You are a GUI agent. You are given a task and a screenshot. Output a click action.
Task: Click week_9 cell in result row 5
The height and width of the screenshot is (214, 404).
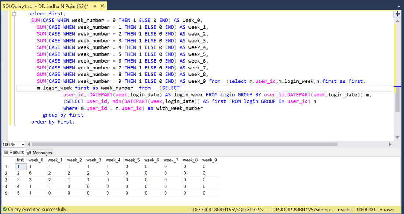tap(210, 193)
